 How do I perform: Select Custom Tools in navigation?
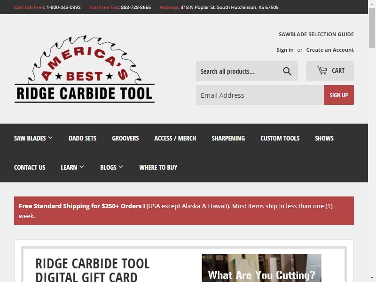[280, 138]
